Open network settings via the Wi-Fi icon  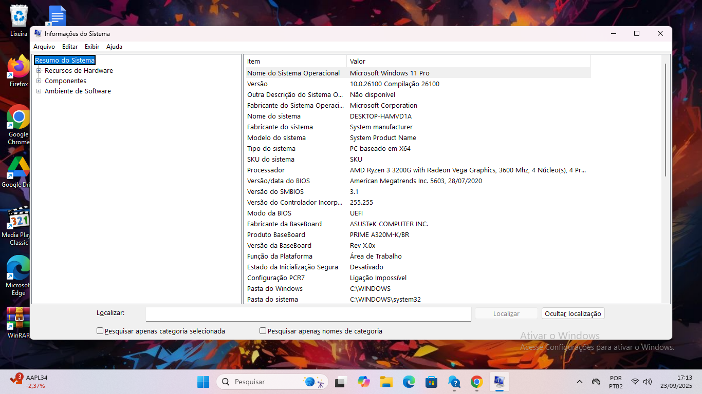(x=635, y=382)
